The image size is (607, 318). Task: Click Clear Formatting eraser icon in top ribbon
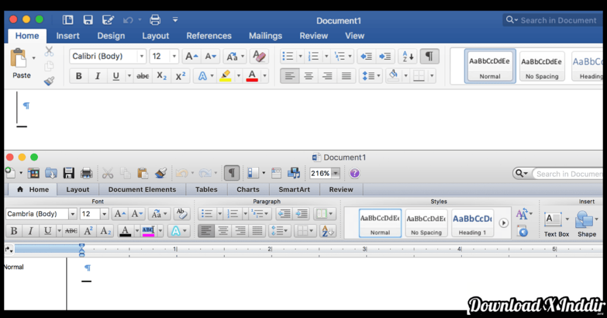(258, 56)
